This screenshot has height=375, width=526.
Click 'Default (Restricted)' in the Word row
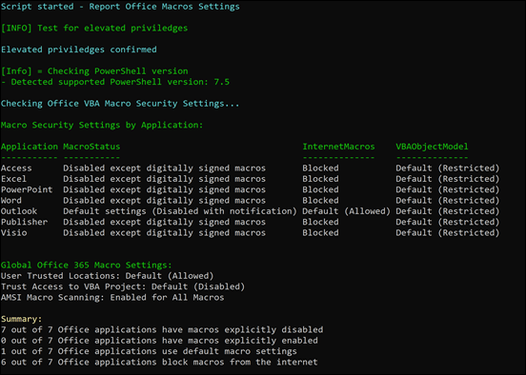[x=448, y=201]
